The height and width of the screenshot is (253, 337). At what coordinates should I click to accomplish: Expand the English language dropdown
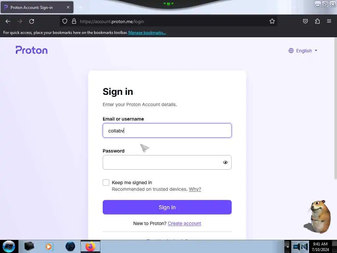click(x=303, y=51)
